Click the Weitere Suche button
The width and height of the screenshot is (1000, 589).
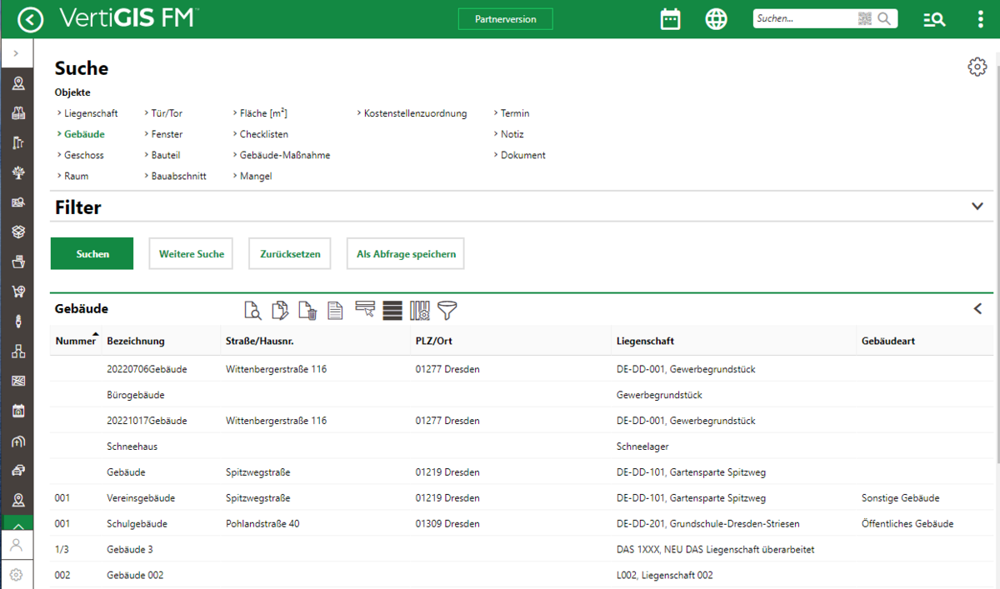tap(192, 254)
